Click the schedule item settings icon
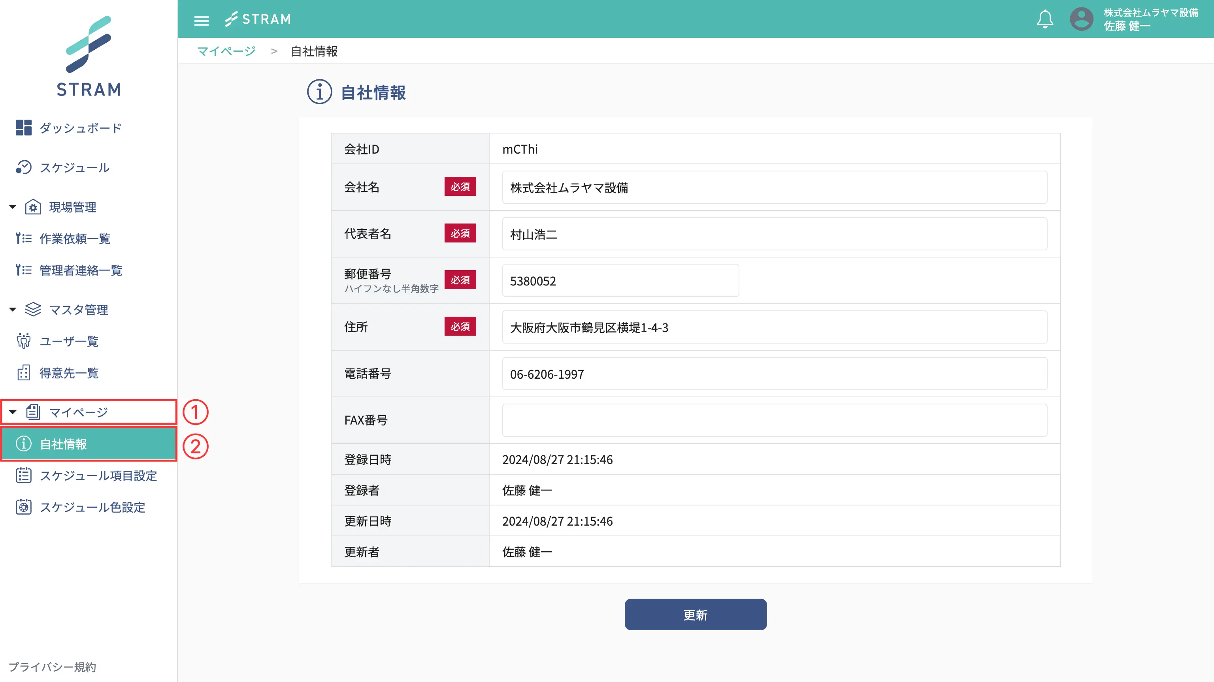This screenshot has height=682, width=1214. coord(23,476)
